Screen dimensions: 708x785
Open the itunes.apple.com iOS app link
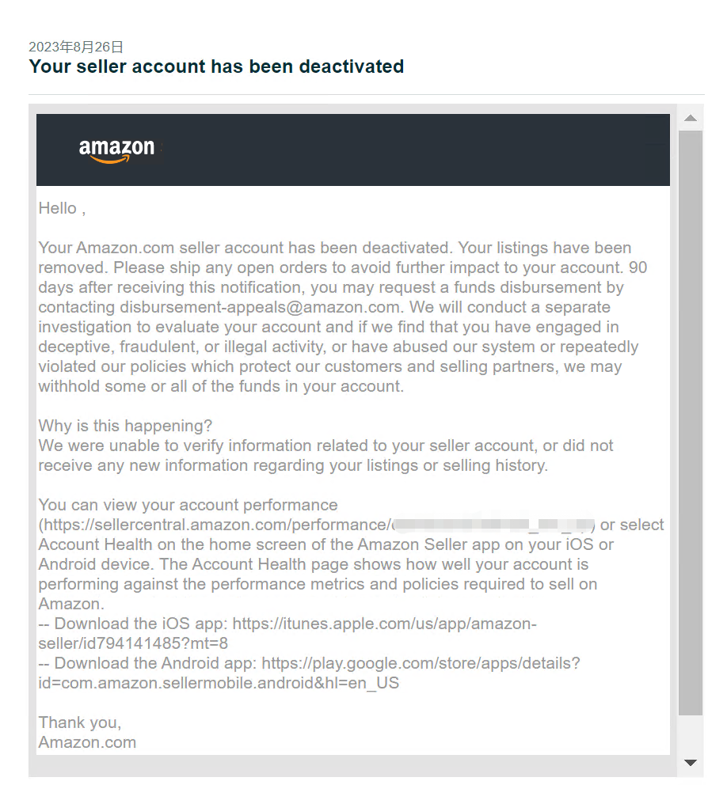(x=287, y=633)
